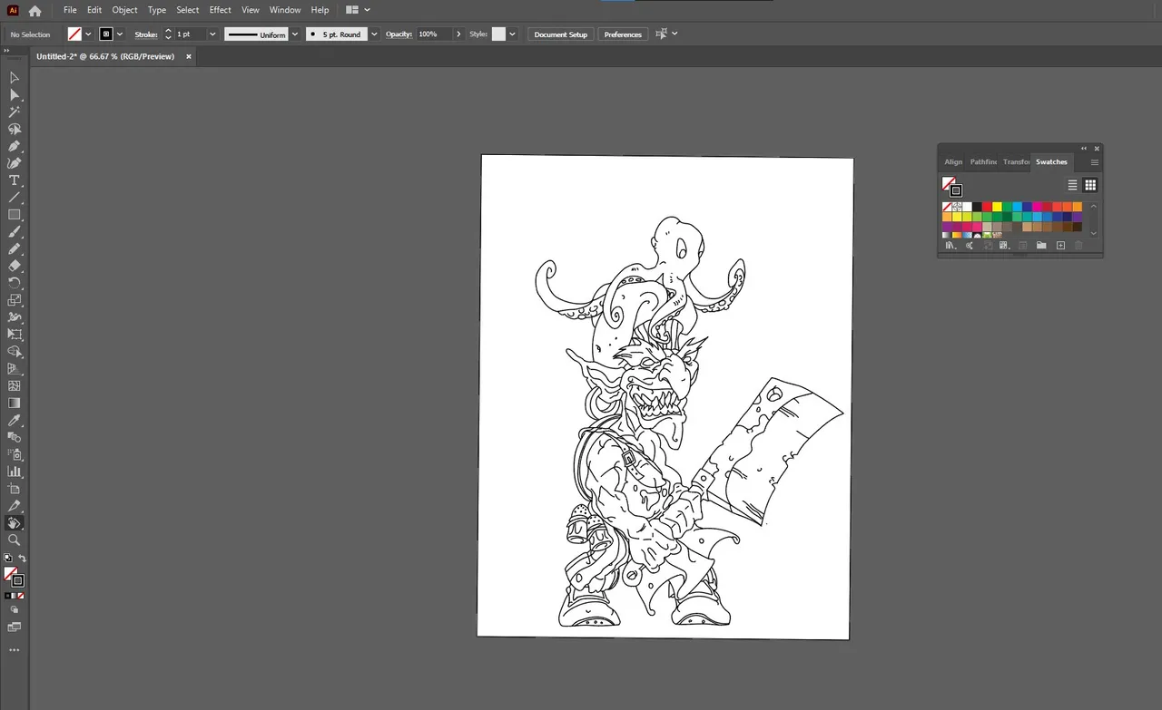Open 5 pt. Round brush dropdown
The height and width of the screenshot is (710, 1162).
(374, 34)
